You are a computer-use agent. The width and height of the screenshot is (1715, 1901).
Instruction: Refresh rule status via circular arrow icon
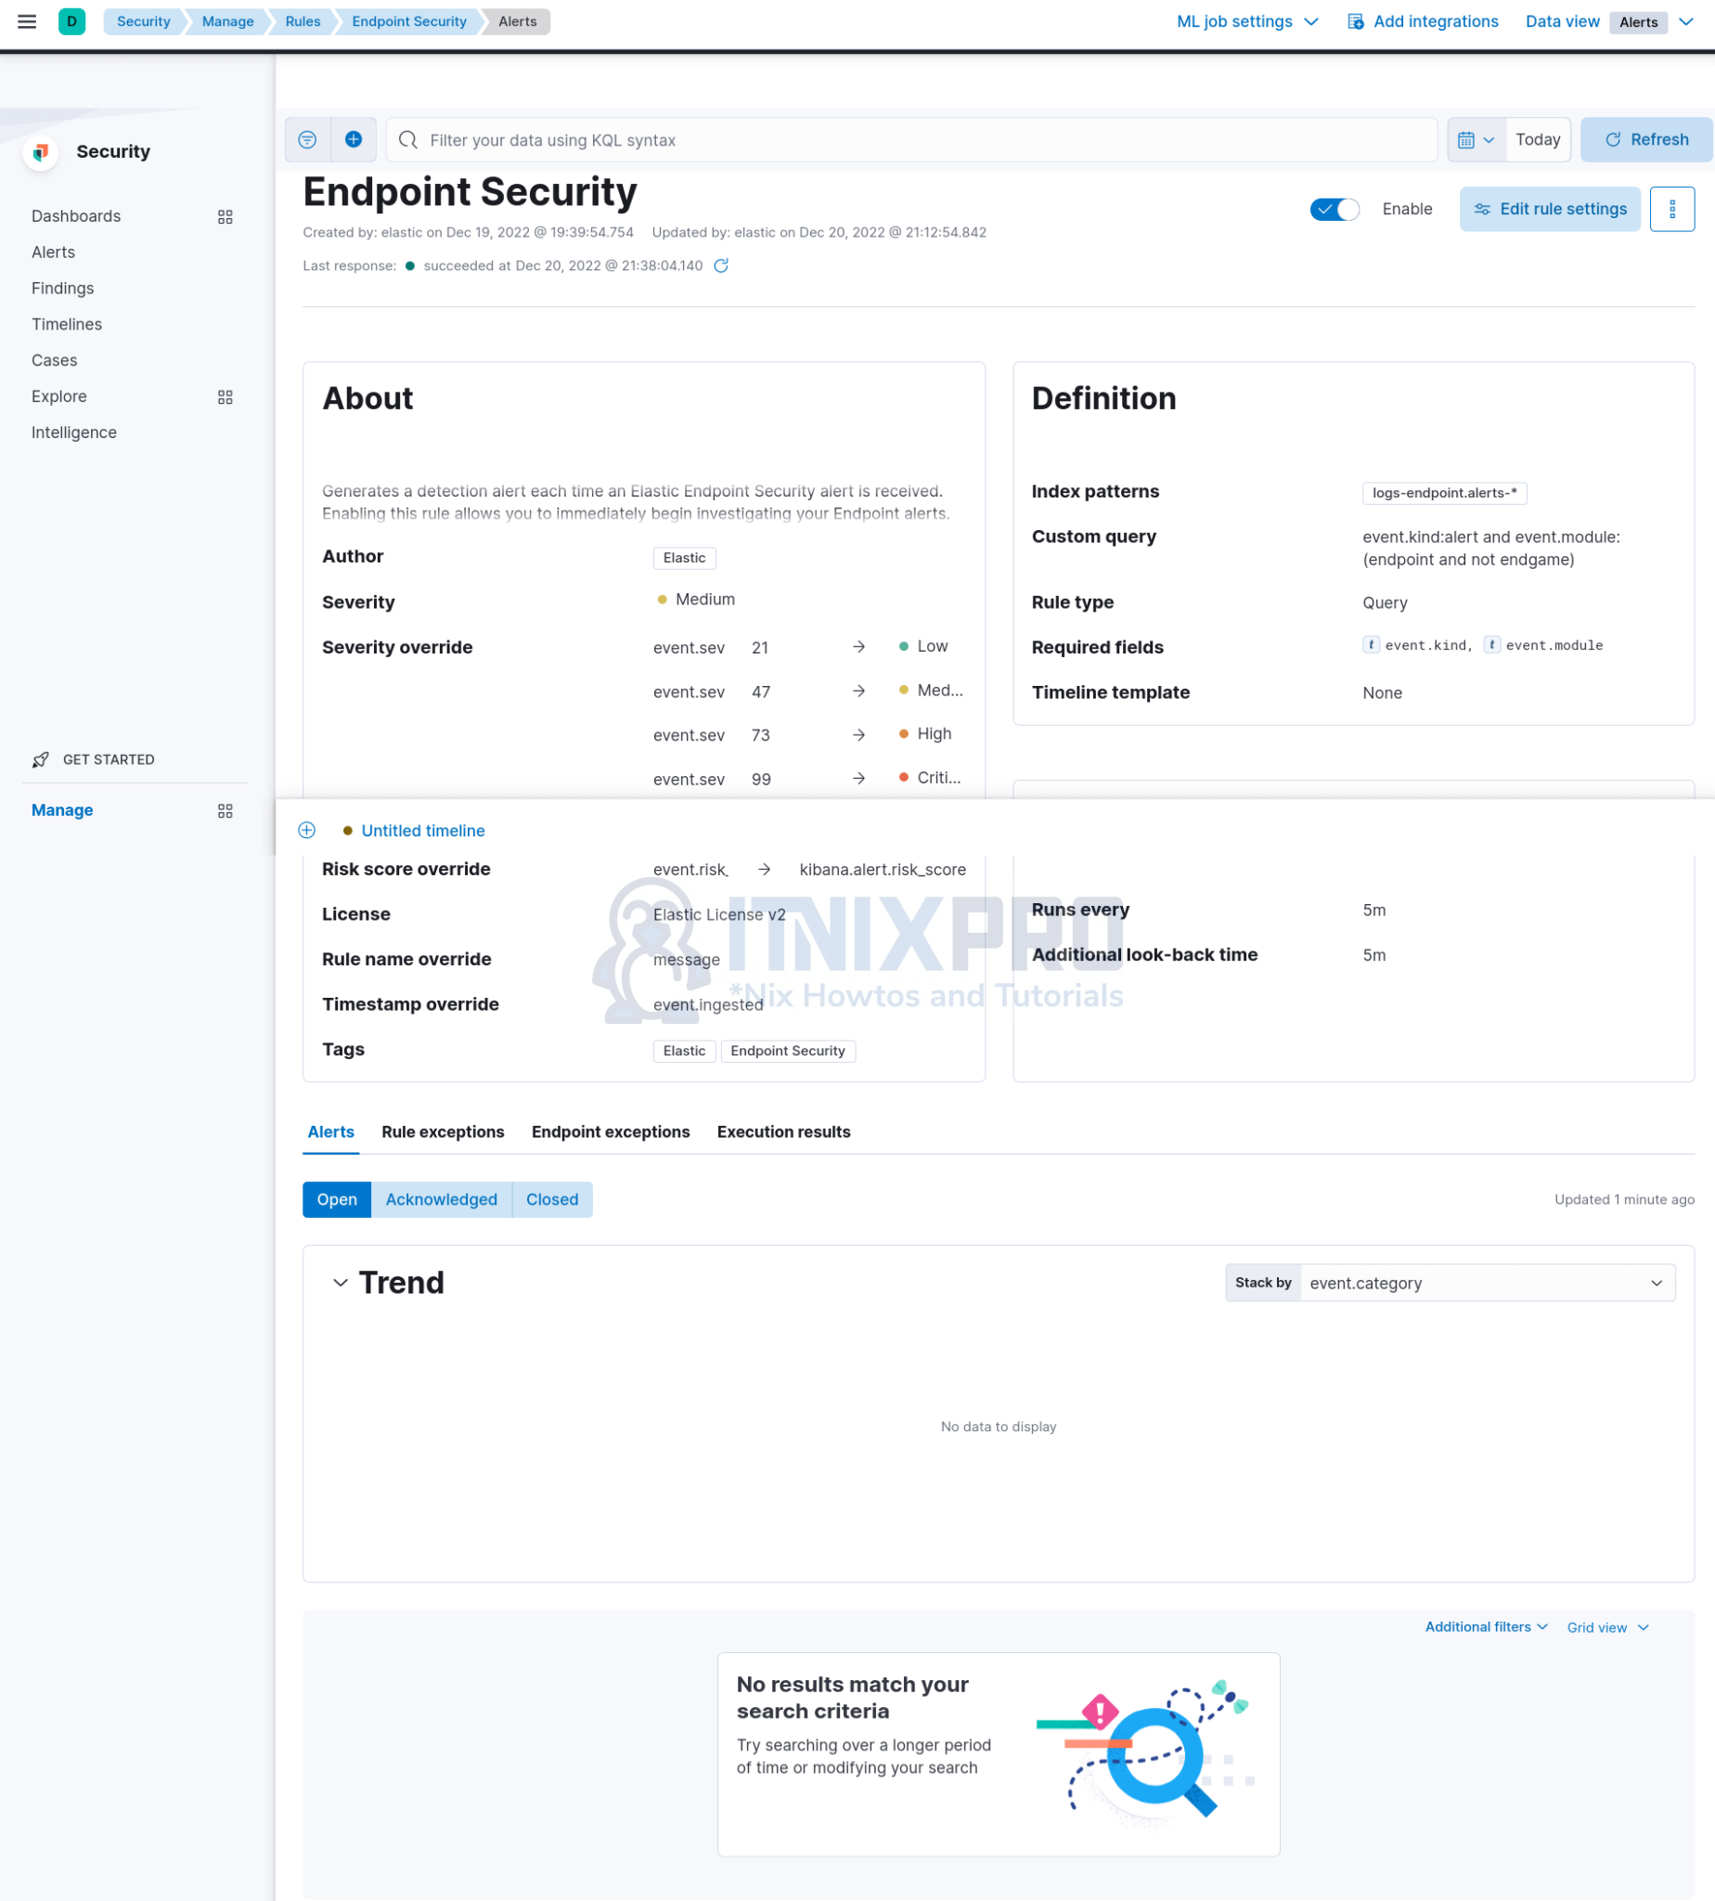point(721,265)
